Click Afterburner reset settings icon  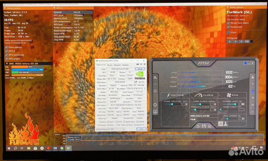pos(198,126)
